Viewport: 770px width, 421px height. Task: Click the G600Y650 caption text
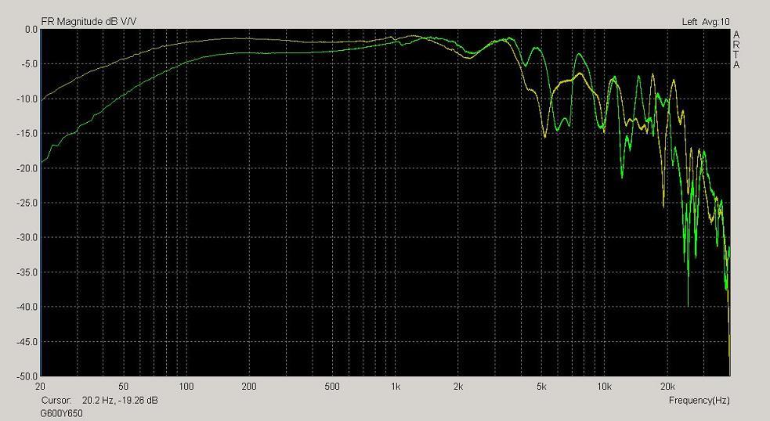click(x=61, y=412)
